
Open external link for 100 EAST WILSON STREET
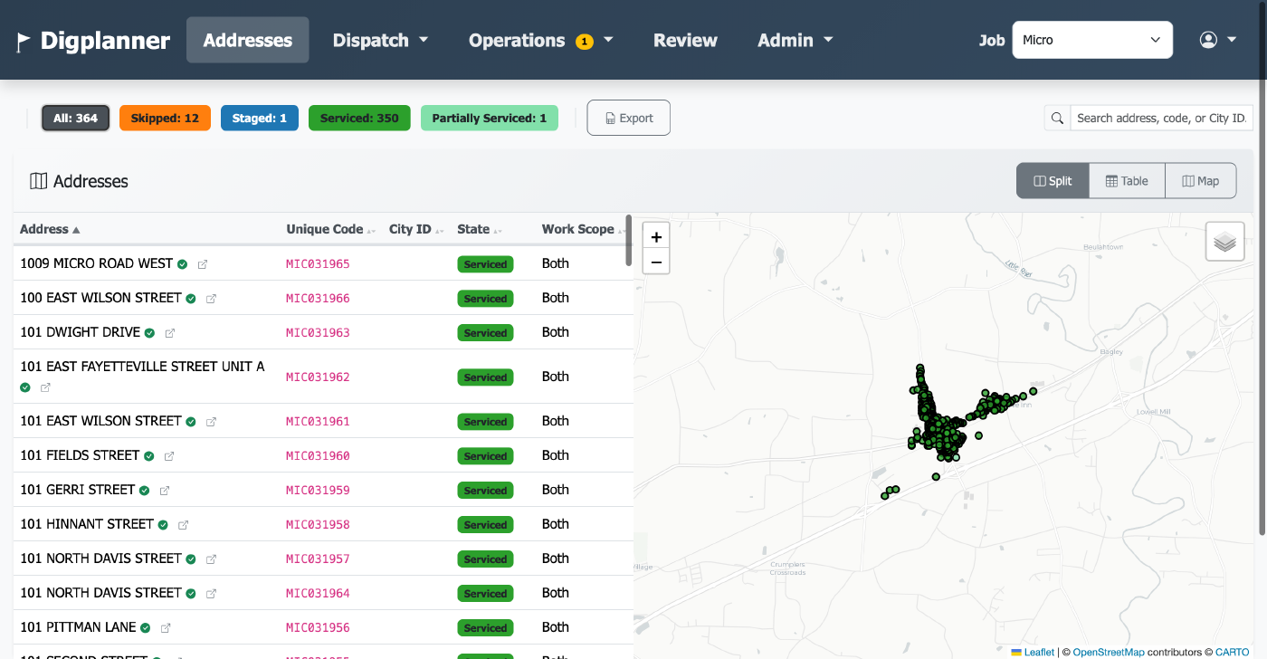211,299
